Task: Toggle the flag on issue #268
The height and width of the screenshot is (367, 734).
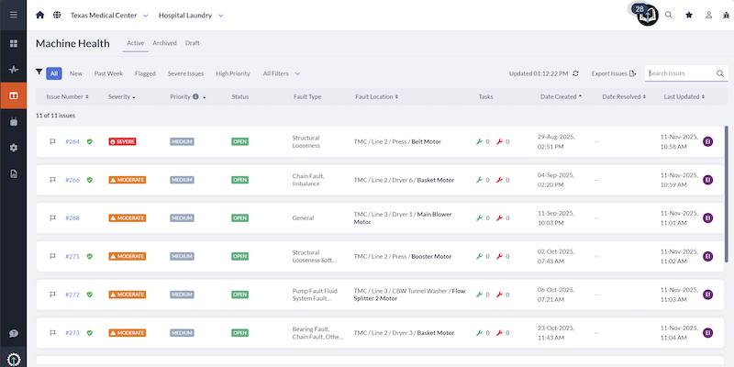Action: click(52, 218)
